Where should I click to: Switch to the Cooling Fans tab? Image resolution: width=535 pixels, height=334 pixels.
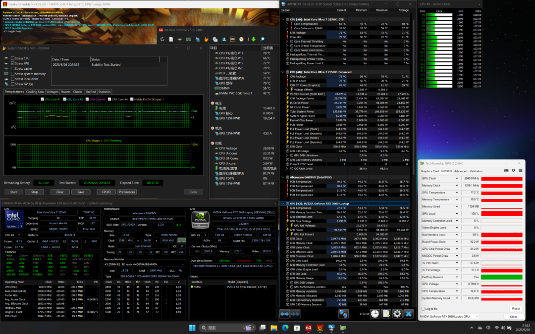coord(35,92)
